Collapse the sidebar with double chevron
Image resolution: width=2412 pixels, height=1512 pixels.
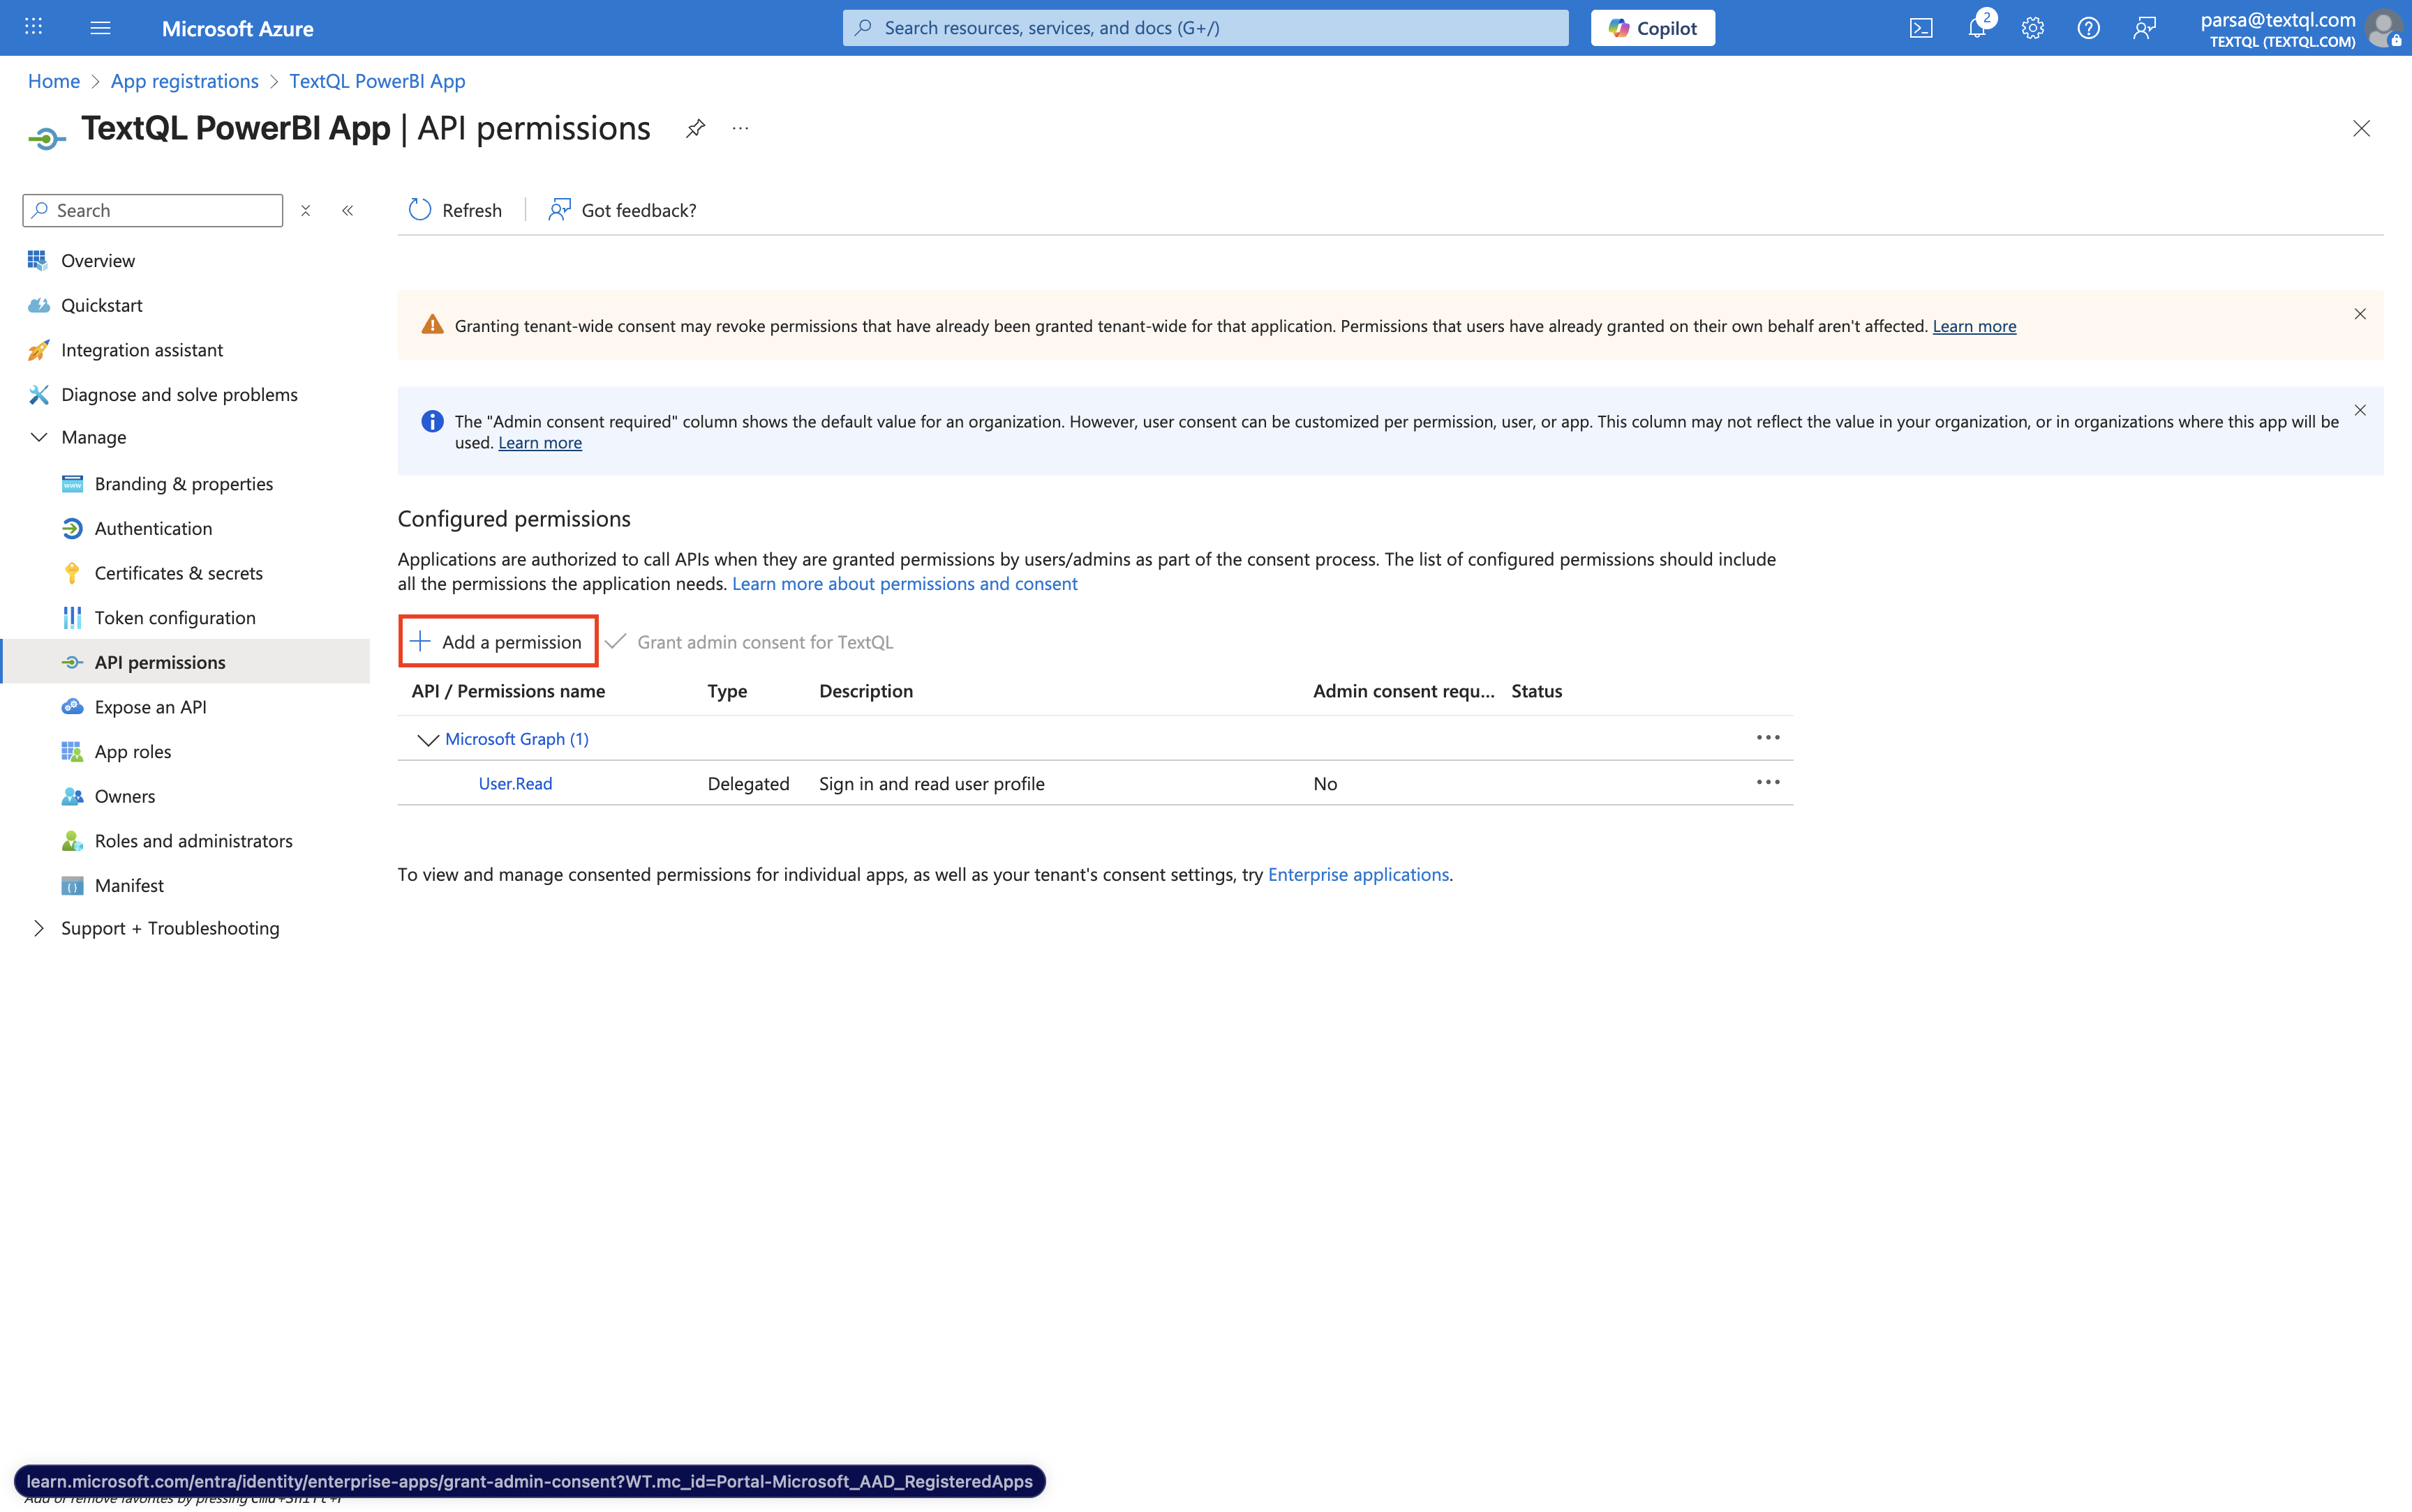[x=347, y=210]
